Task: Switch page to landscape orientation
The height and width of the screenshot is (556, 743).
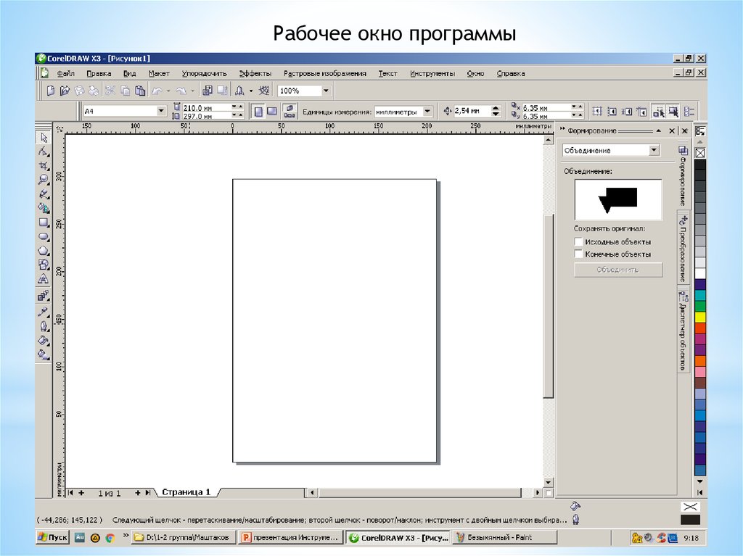Action: (x=271, y=112)
